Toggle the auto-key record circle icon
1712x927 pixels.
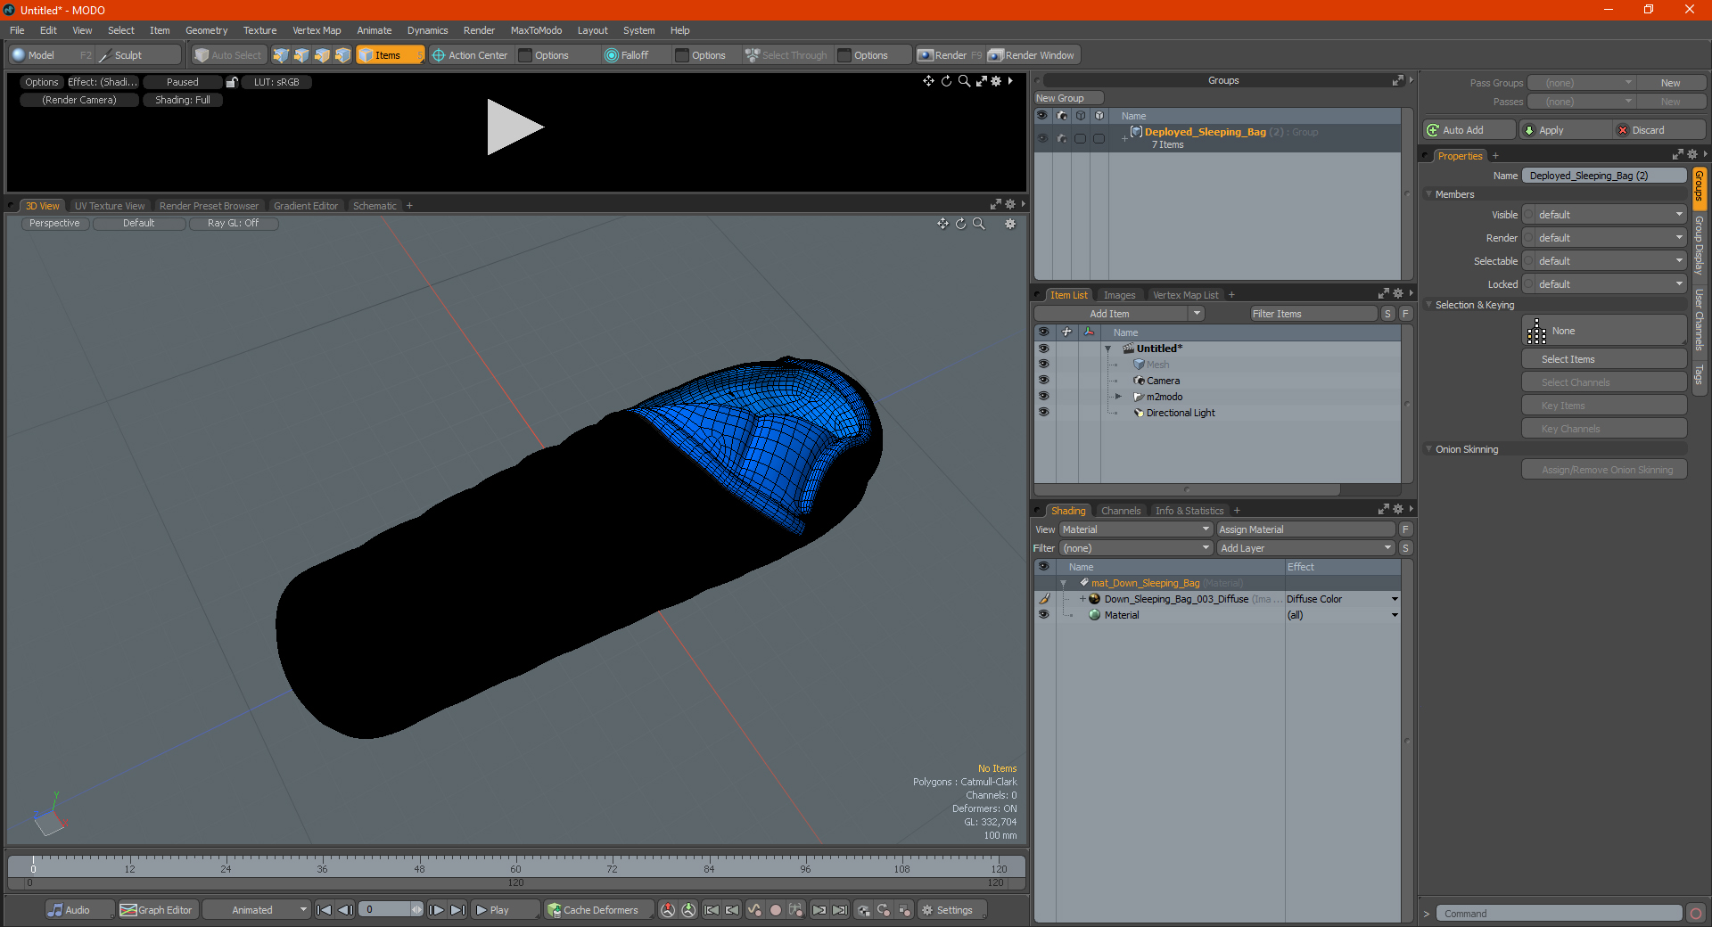pos(775,910)
